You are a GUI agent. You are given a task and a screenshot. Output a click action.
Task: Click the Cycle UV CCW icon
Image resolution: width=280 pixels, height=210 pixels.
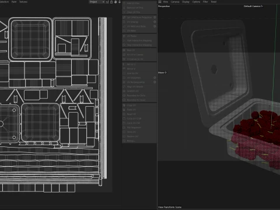point(124,118)
